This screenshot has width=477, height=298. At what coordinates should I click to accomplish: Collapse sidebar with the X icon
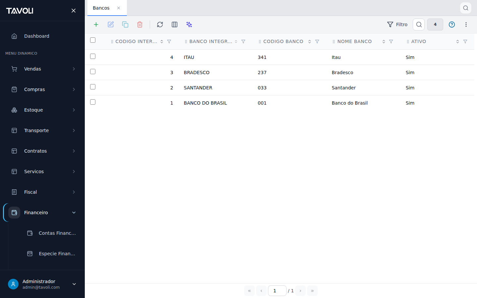[74, 11]
